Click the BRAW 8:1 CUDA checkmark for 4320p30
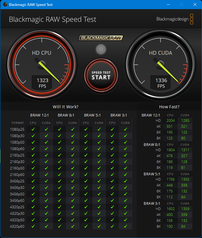The image size is (202, 238). (x=73, y=213)
